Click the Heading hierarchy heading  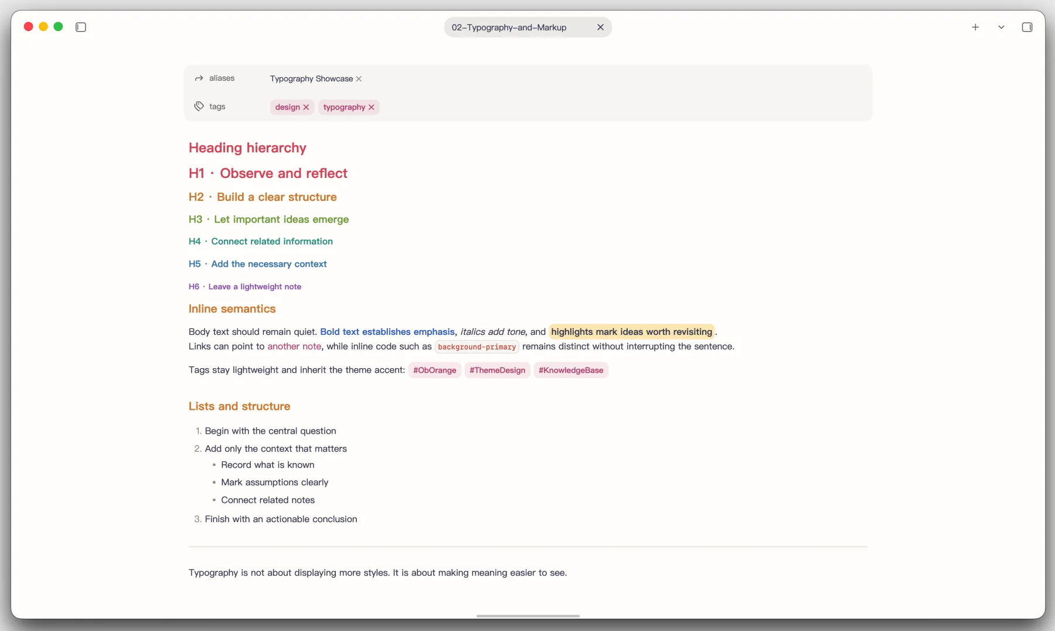pos(247,148)
